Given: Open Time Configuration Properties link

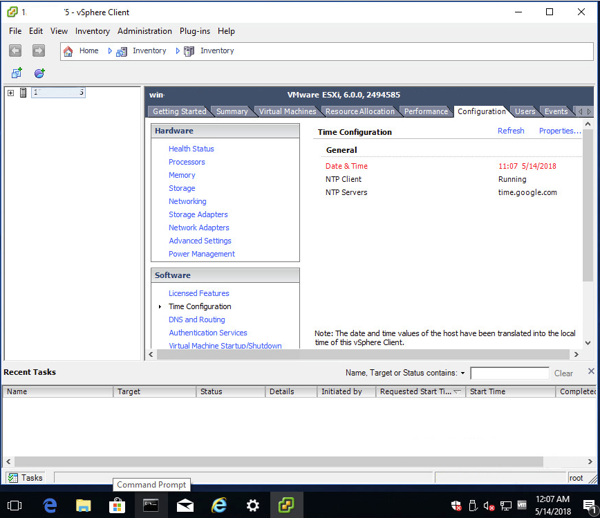Looking at the screenshot, I should [560, 131].
